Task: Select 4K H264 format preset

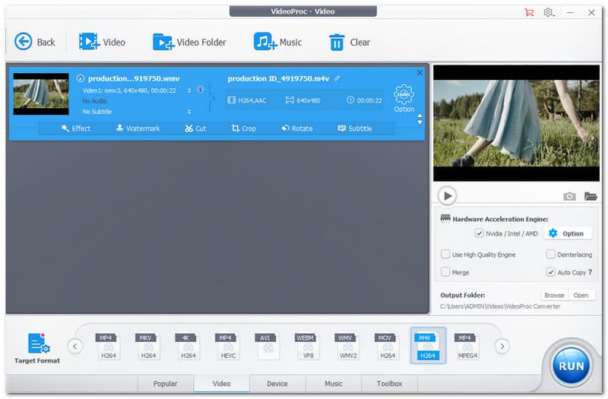Action: pos(188,346)
